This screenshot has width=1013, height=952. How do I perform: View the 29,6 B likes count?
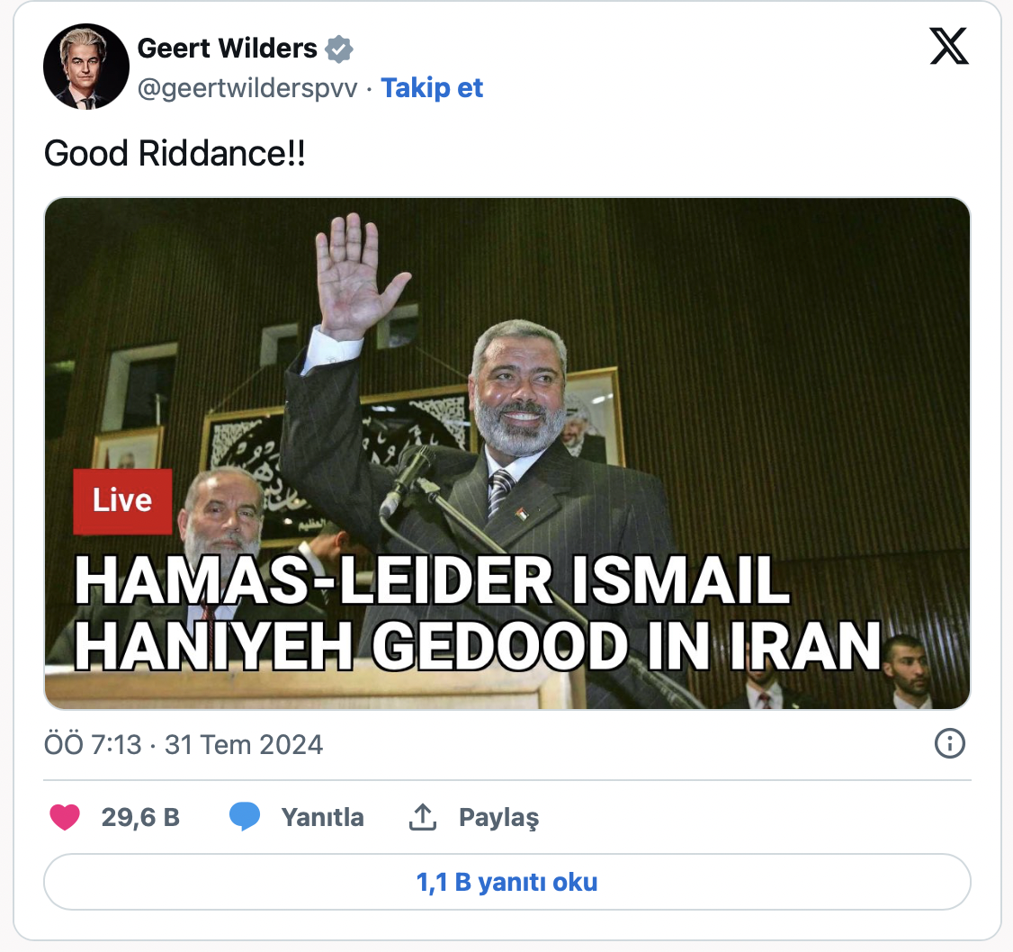140,818
